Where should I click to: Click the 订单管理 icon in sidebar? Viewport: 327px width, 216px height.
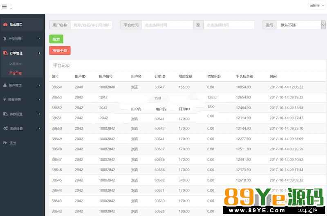click(x=5, y=53)
